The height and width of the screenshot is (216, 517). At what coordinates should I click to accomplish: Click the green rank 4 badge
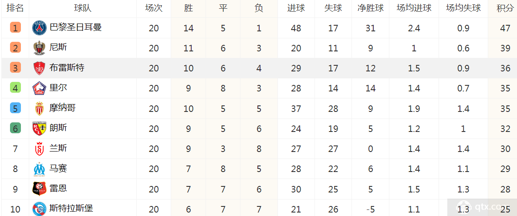[x=15, y=88]
